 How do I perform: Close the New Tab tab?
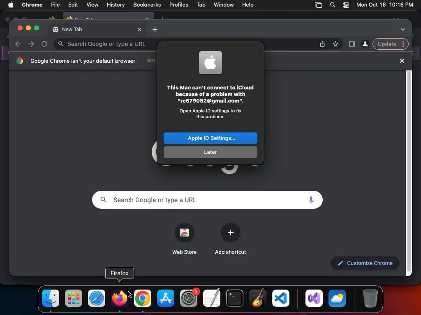tap(139, 30)
